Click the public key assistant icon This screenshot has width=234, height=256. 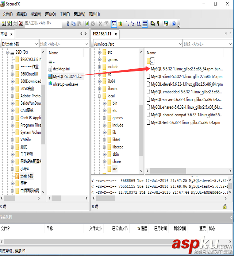(158, 24)
